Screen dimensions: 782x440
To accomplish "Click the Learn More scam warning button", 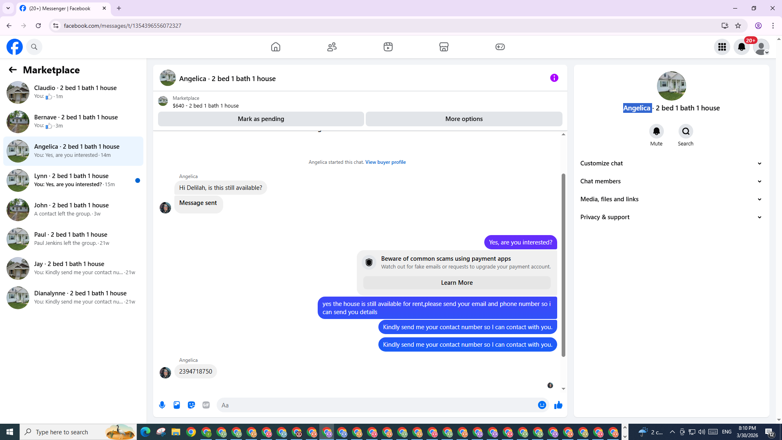I will pos(457,283).
